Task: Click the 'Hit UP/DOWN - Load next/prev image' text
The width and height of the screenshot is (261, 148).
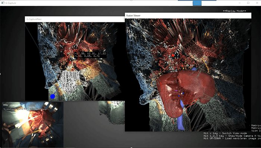Action: [x=232, y=139]
